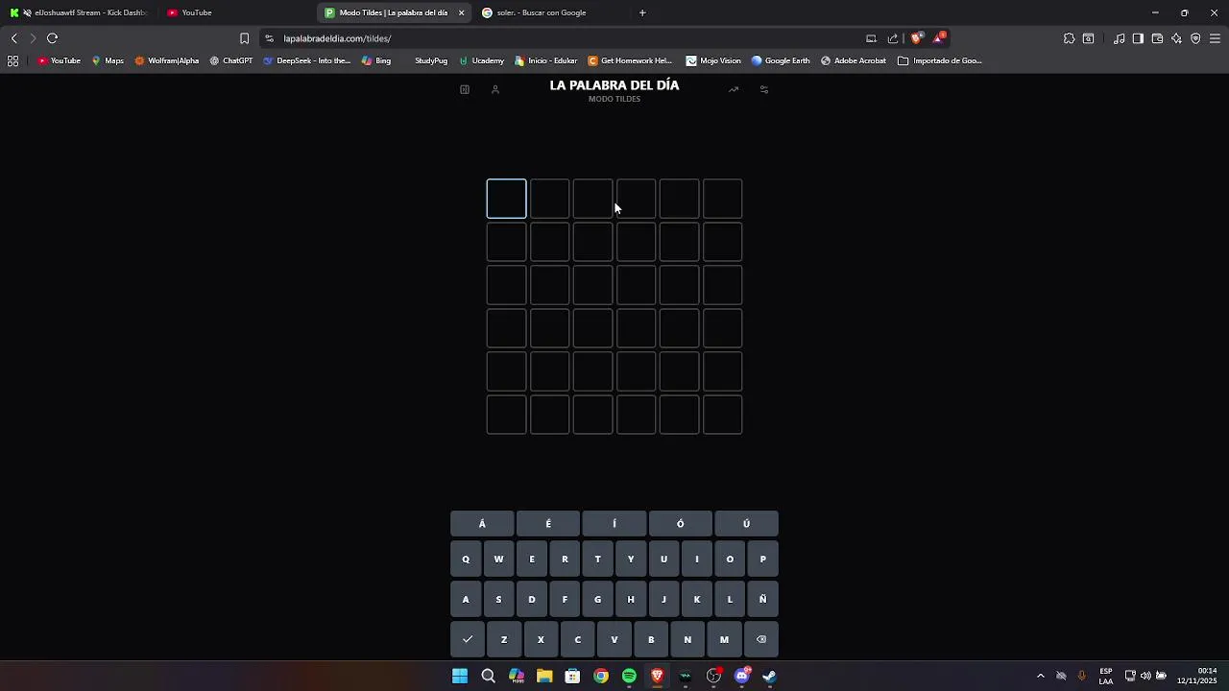Open the Brave playlist music-note icon
This screenshot has width=1229, height=691.
point(1119,38)
